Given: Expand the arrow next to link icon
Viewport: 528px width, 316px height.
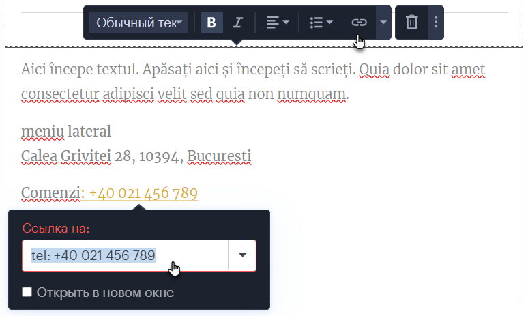Looking at the screenshot, I should [x=383, y=23].
